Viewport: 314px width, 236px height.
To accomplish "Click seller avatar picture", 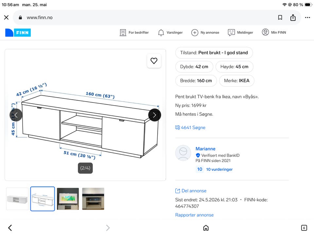I will 183,153.
